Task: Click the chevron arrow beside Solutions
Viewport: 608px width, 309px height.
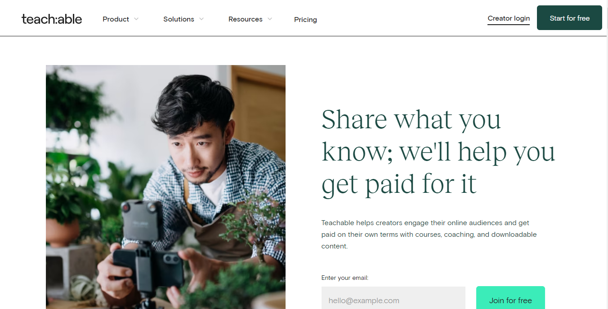Action: (201, 19)
